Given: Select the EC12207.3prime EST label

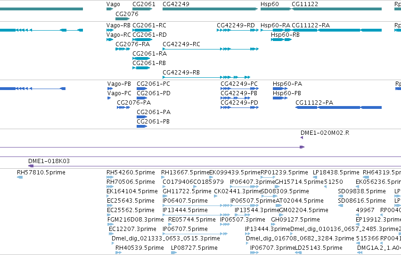Looking at the screenshot, I should pos(132,230).
